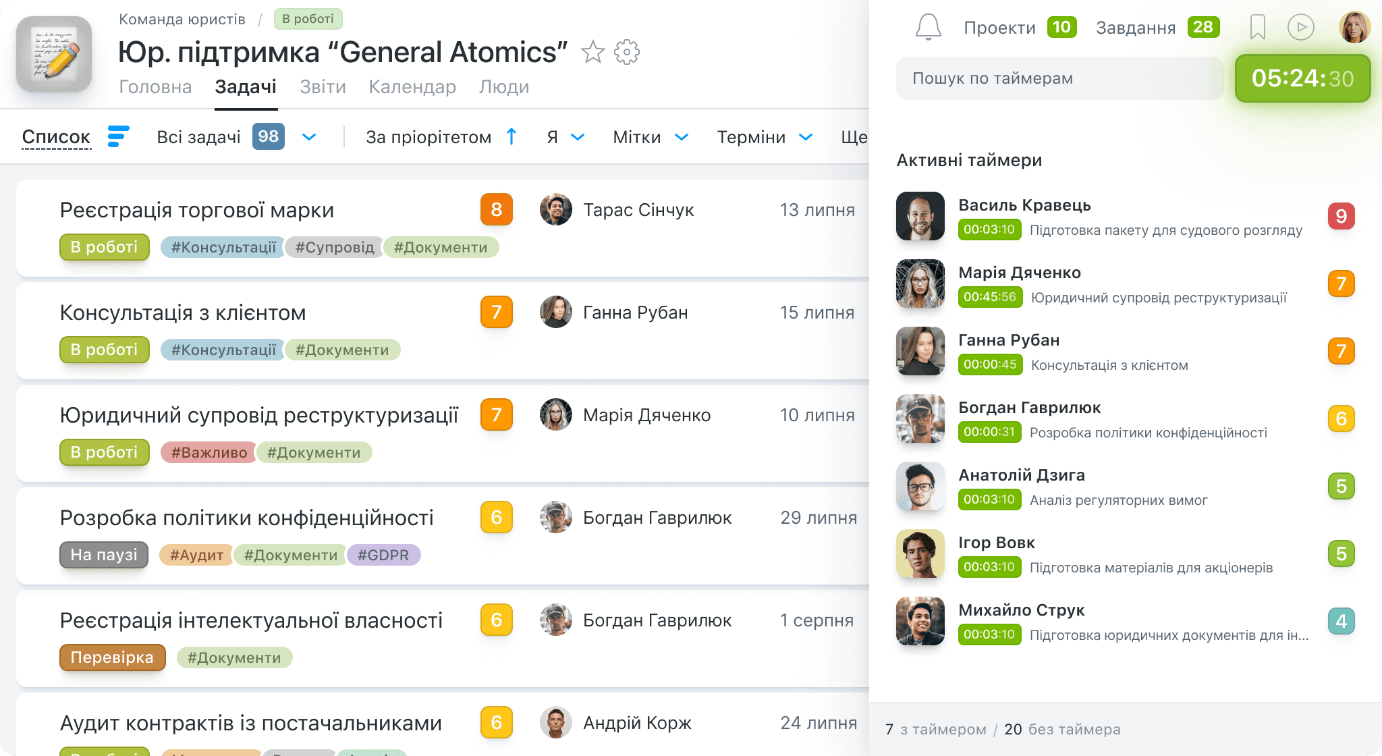The image size is (1382, 756).
Task: Expand the Всі задачі dropdown chevron
Action: [x=309, y=137]
